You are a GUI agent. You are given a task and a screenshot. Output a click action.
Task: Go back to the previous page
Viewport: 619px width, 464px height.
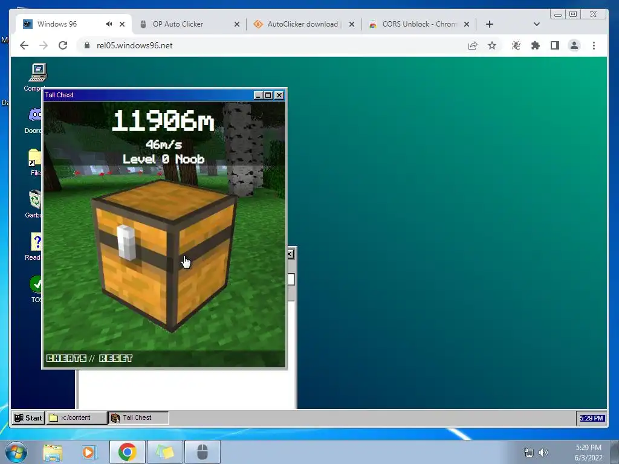tap(24, 45)
